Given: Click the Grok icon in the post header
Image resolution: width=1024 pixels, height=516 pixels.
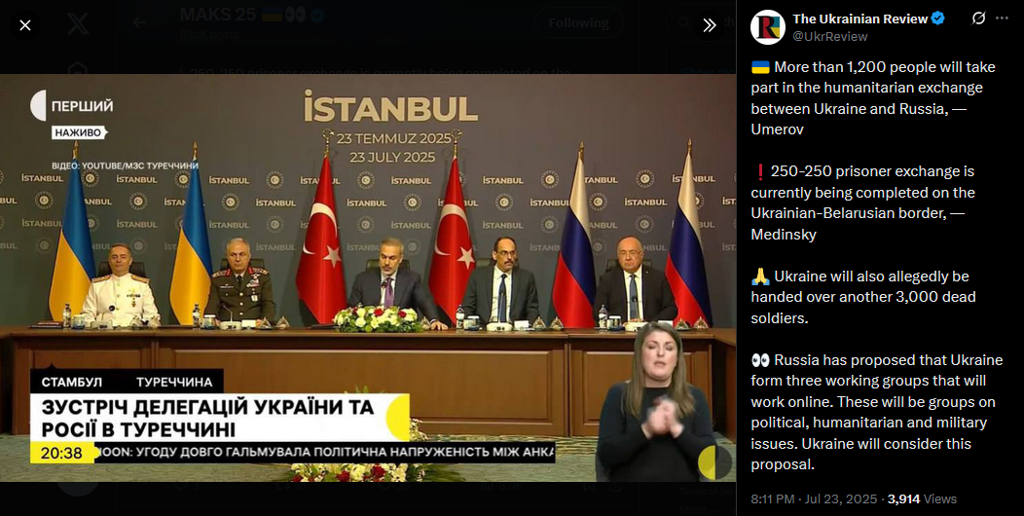Looking at the screenshot, I should 978,18.
